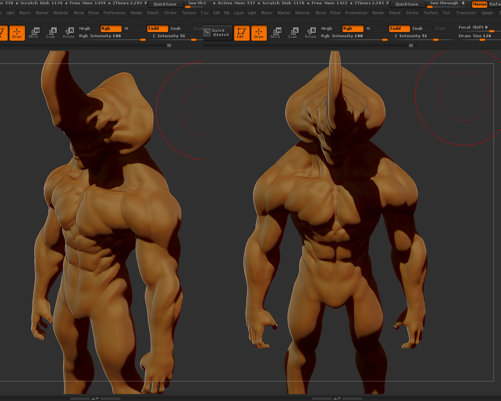This screenshot has height=401, width=501.
Task: Click the 'Free Mem 1422' status text
Action: click(330, 3)
